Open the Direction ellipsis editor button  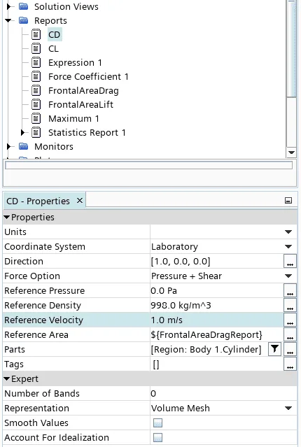290,261
